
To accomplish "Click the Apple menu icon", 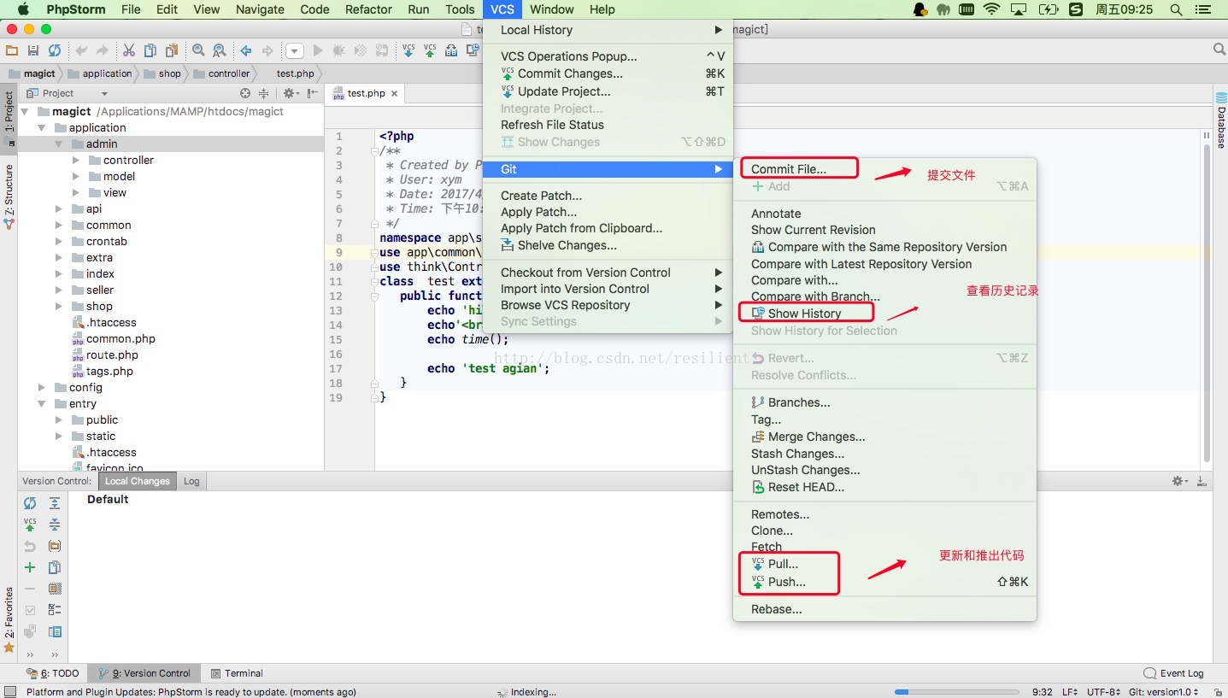I will [23, 9].
